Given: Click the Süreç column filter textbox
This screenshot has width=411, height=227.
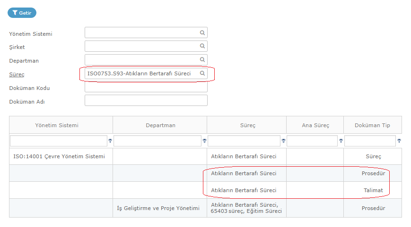Looking at the screenshot, I should tap(244, 141).
